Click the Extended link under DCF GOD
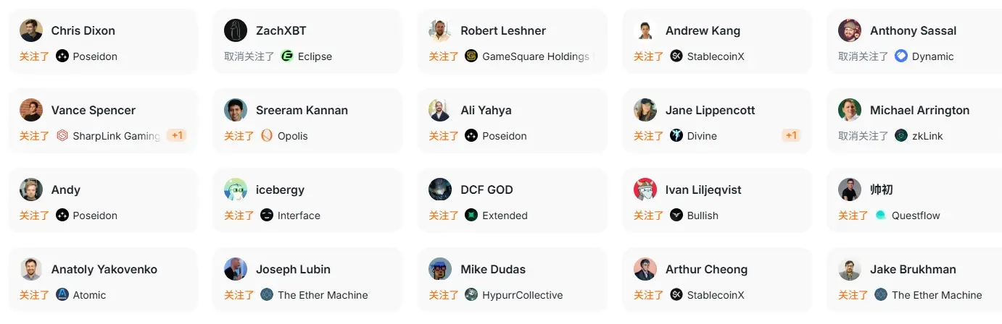The image size is (1002, 324). (505, 216)
